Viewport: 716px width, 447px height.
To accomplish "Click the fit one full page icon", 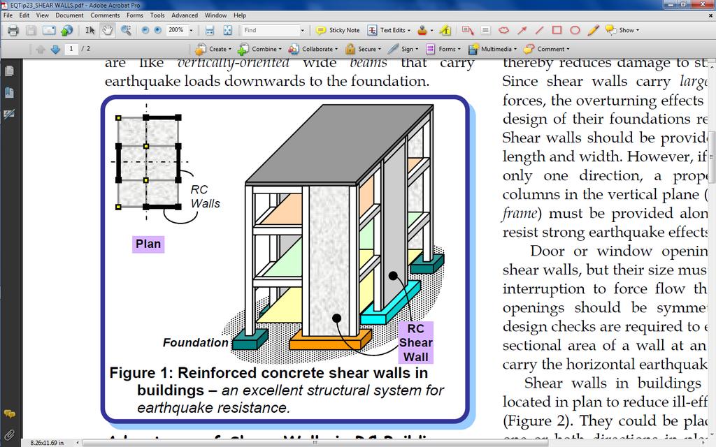I will 227,31.
